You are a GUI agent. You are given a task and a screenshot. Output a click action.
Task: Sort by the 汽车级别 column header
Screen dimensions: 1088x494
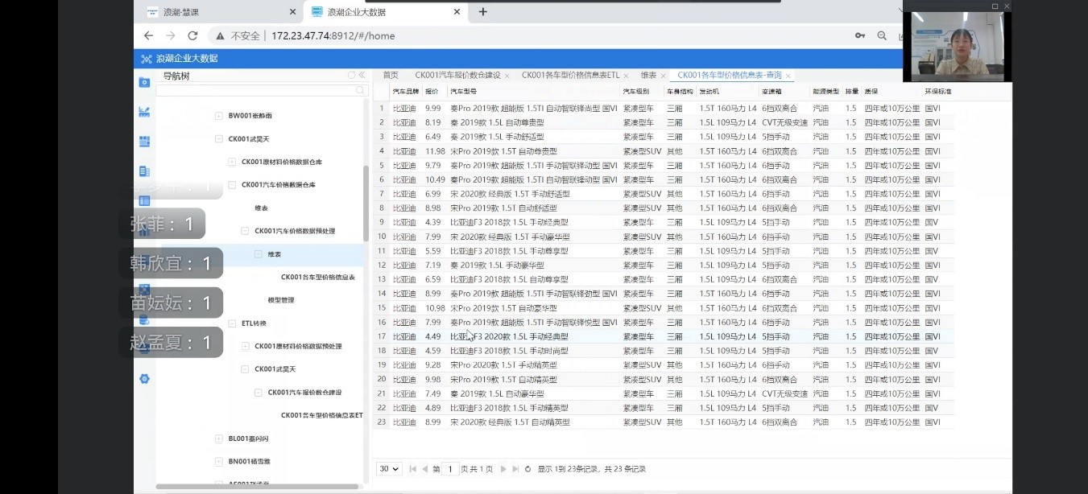pyautogui.click(x=636, y=92)
